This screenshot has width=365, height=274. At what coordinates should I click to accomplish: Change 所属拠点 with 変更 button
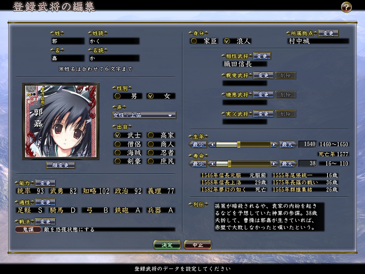(x=328, y=33)
